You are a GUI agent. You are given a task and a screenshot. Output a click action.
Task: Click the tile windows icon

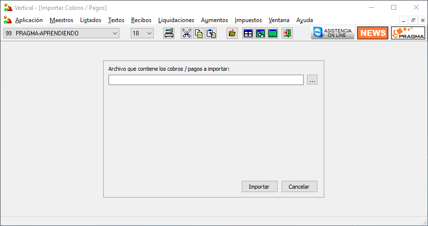[248, 33]
